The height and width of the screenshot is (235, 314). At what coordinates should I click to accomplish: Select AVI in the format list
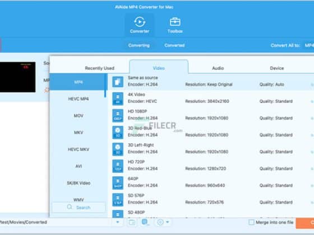78,166
